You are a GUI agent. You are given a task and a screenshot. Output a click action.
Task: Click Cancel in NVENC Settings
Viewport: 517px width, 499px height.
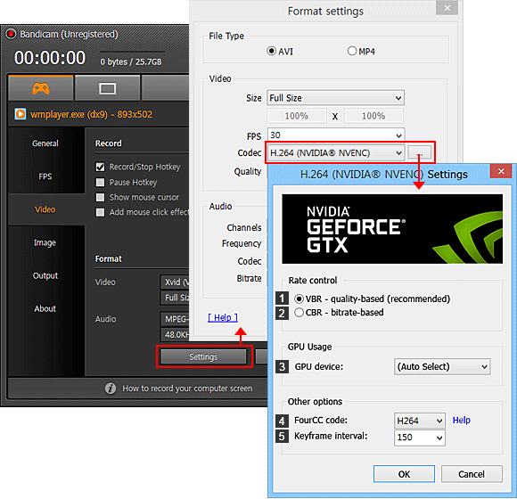(472, 474)
